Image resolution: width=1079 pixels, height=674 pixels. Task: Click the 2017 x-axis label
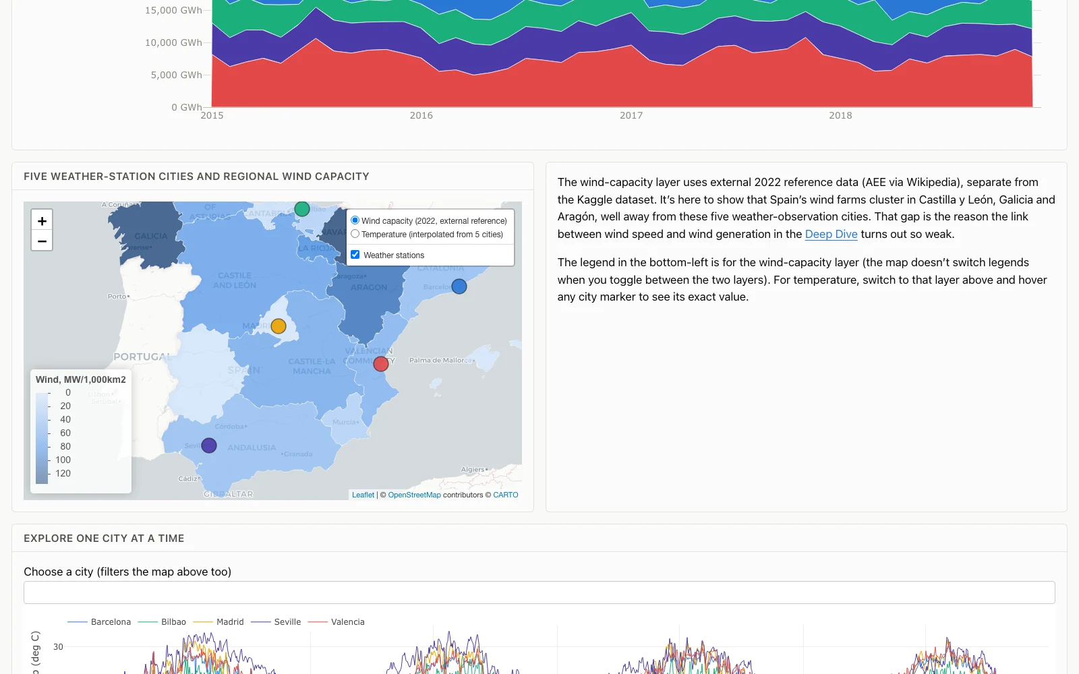pos(631,115)
